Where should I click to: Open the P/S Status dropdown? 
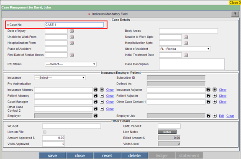tap(71, 64)
